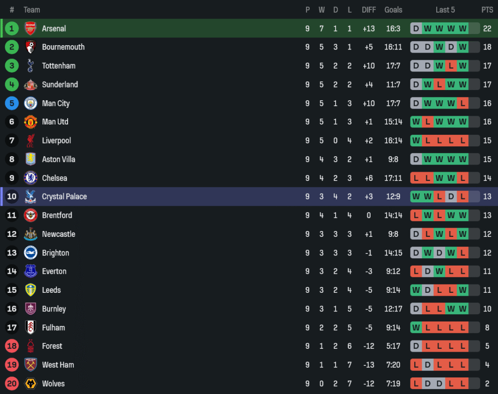
Task: Click the Man City club badge
Action: point(31,103)
